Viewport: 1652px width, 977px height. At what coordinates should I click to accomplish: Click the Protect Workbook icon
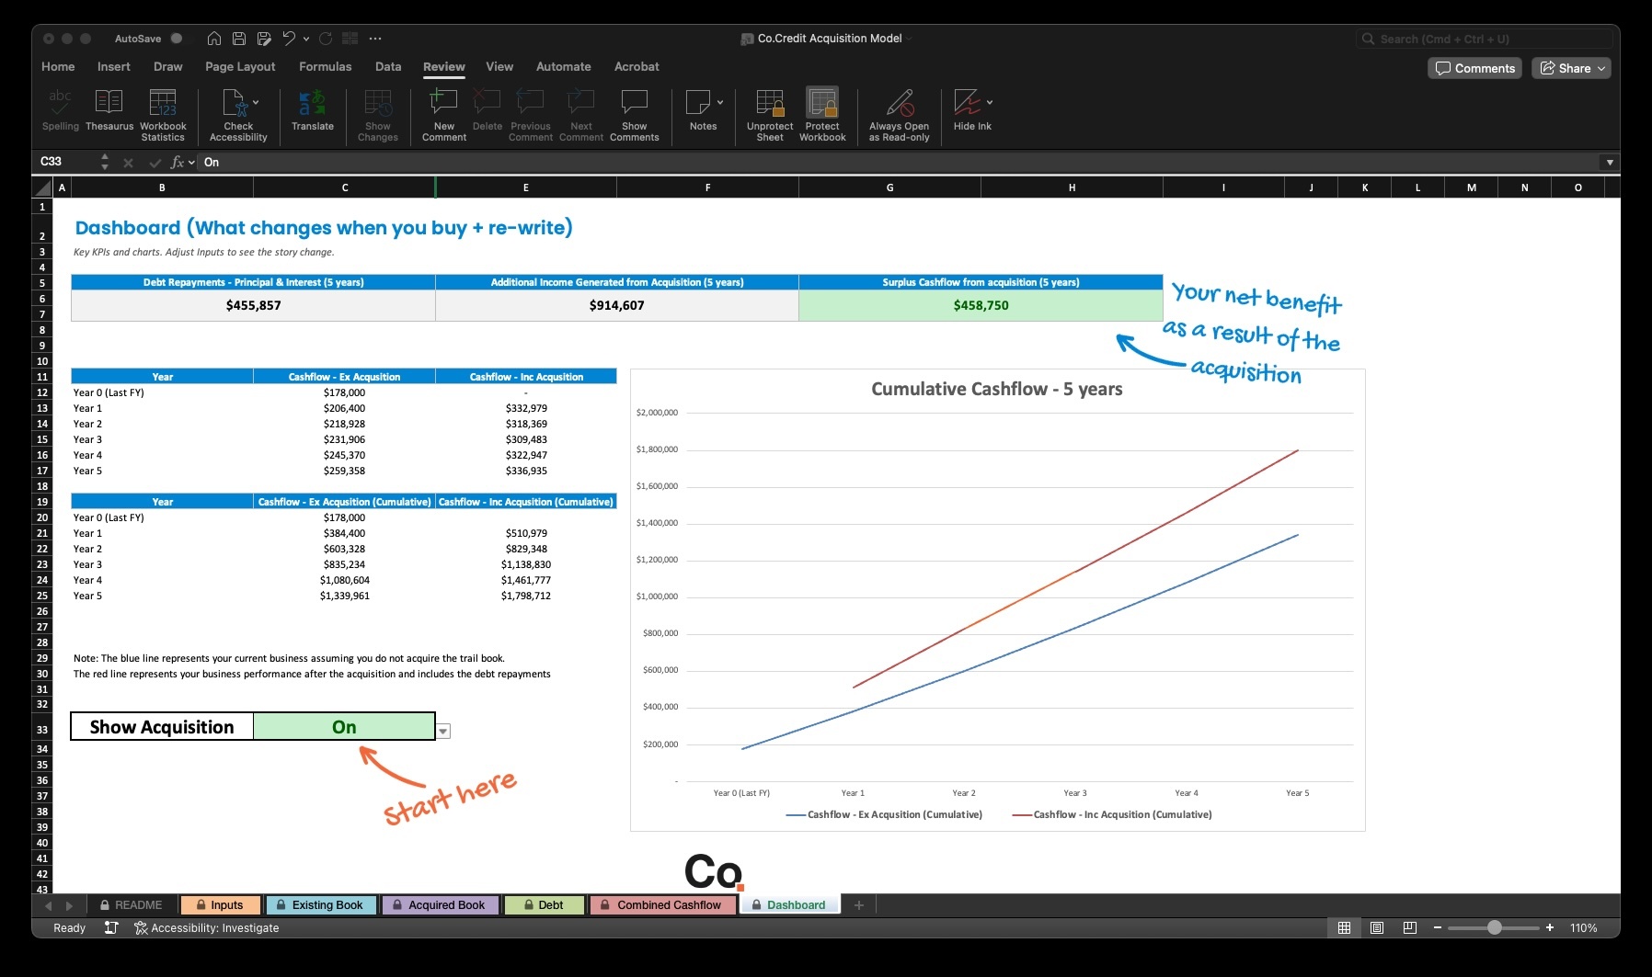click(x=822, y=110)
